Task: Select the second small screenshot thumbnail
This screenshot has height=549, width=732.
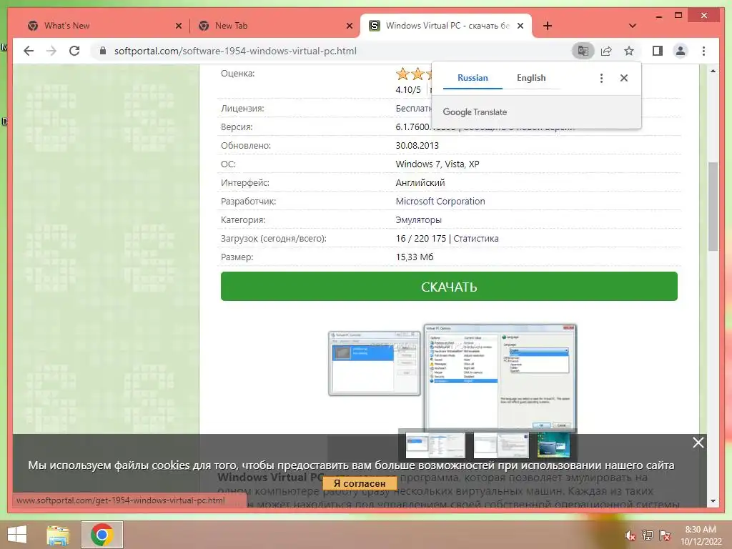Action: [x=501, y=445]
